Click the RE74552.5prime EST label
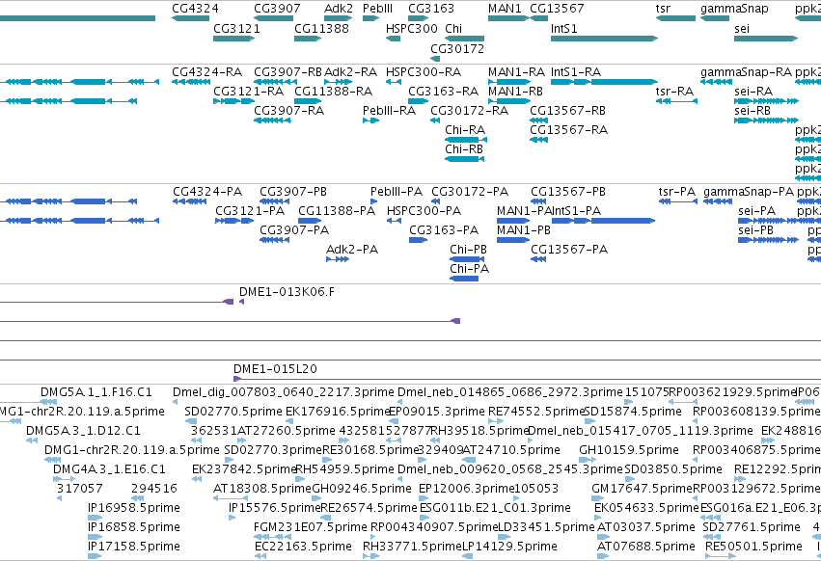This screenshot has width=821, height=561. (535, 412)
